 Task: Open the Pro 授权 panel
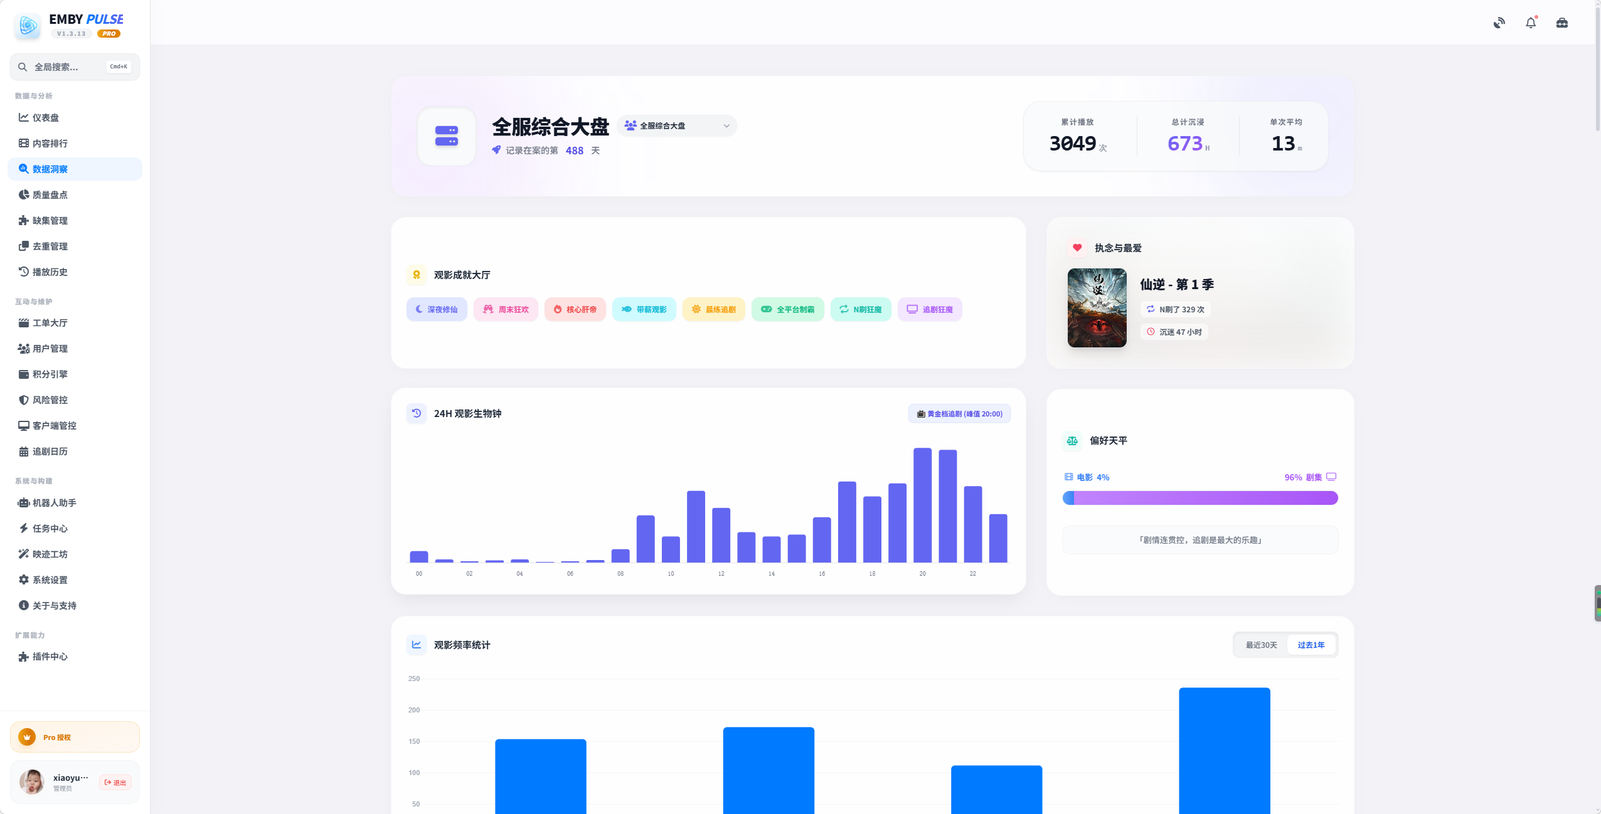click(x=75, y=737)
